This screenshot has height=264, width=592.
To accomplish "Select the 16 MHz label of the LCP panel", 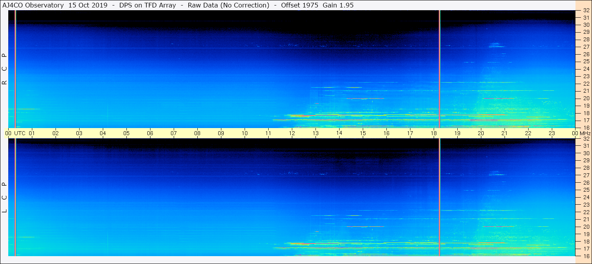I will tap(586, 256).
